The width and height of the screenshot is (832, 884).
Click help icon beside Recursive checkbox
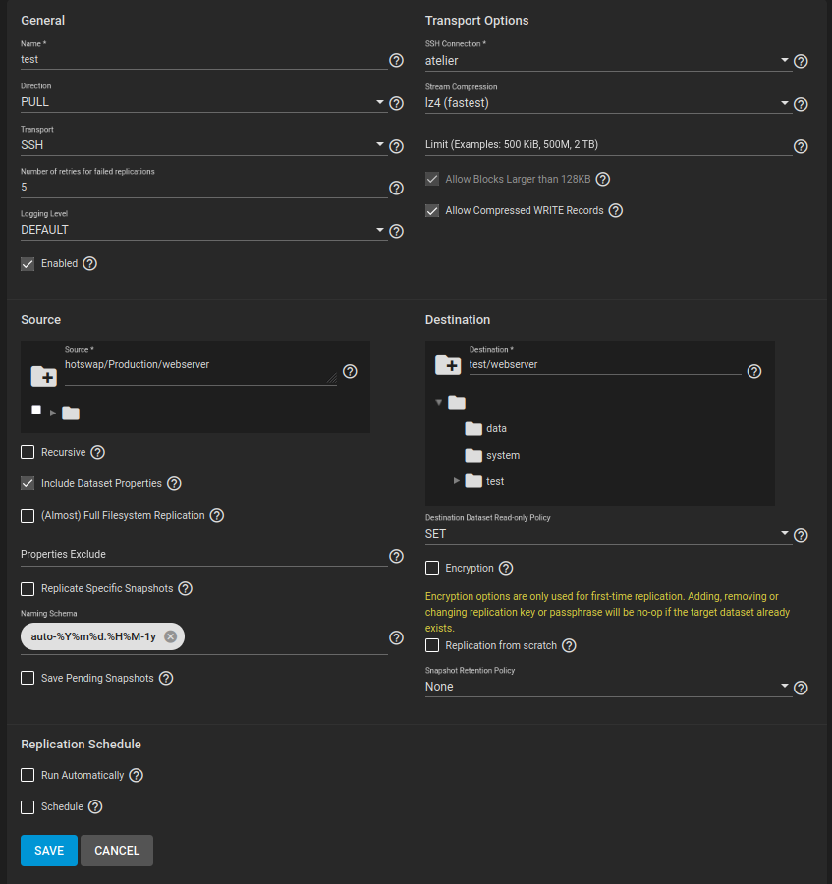coord(97,453)
